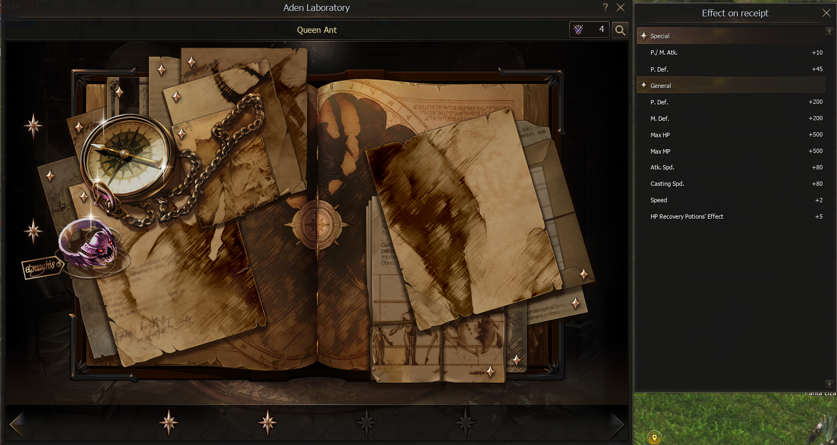The height and width of the screenshot is (445, 837).
Task: Collapse the General effects section
Action: point(731,85)
